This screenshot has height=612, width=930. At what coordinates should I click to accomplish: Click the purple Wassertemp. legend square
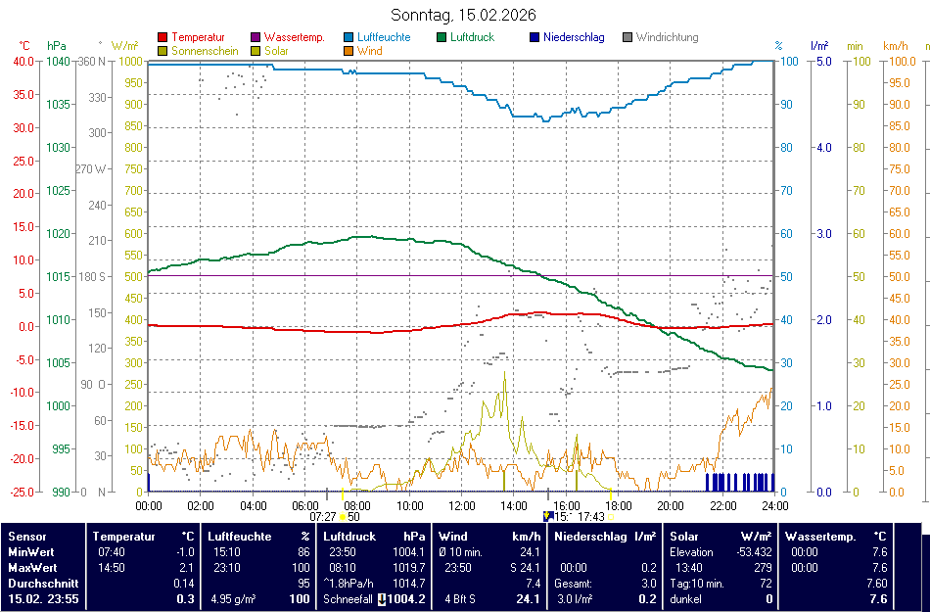[x=256, y=37]
